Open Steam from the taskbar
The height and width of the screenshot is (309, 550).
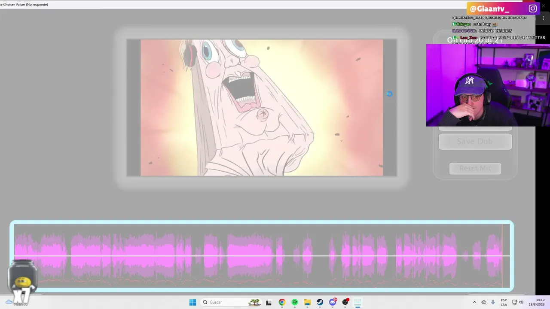[x=320, y=302]
